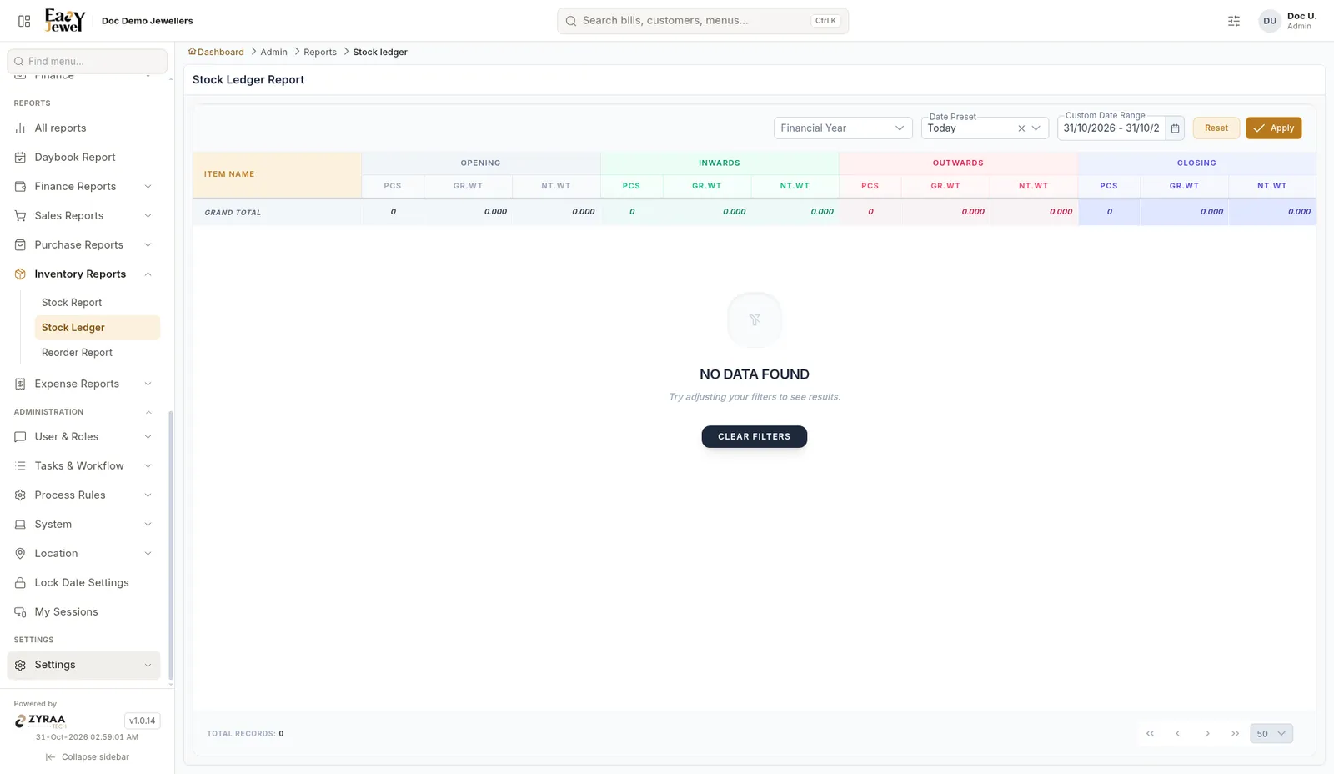Click the Apply filter button
This screenshot has width=1334, height=774.
click(1273, 128)
